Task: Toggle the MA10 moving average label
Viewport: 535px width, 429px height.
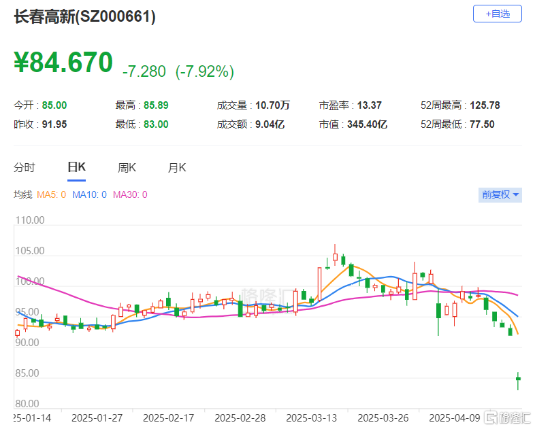Action: (x=89, y=195)
